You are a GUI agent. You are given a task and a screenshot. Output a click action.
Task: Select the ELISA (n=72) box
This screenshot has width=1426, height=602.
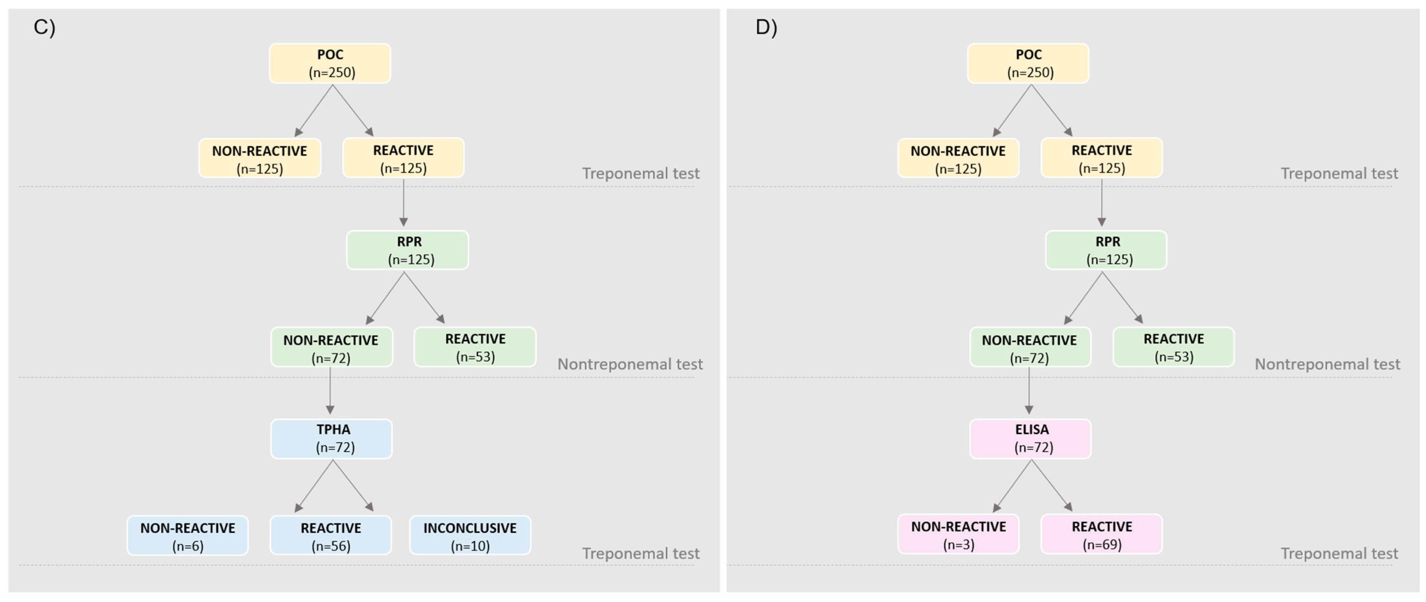coord(1030,438)
